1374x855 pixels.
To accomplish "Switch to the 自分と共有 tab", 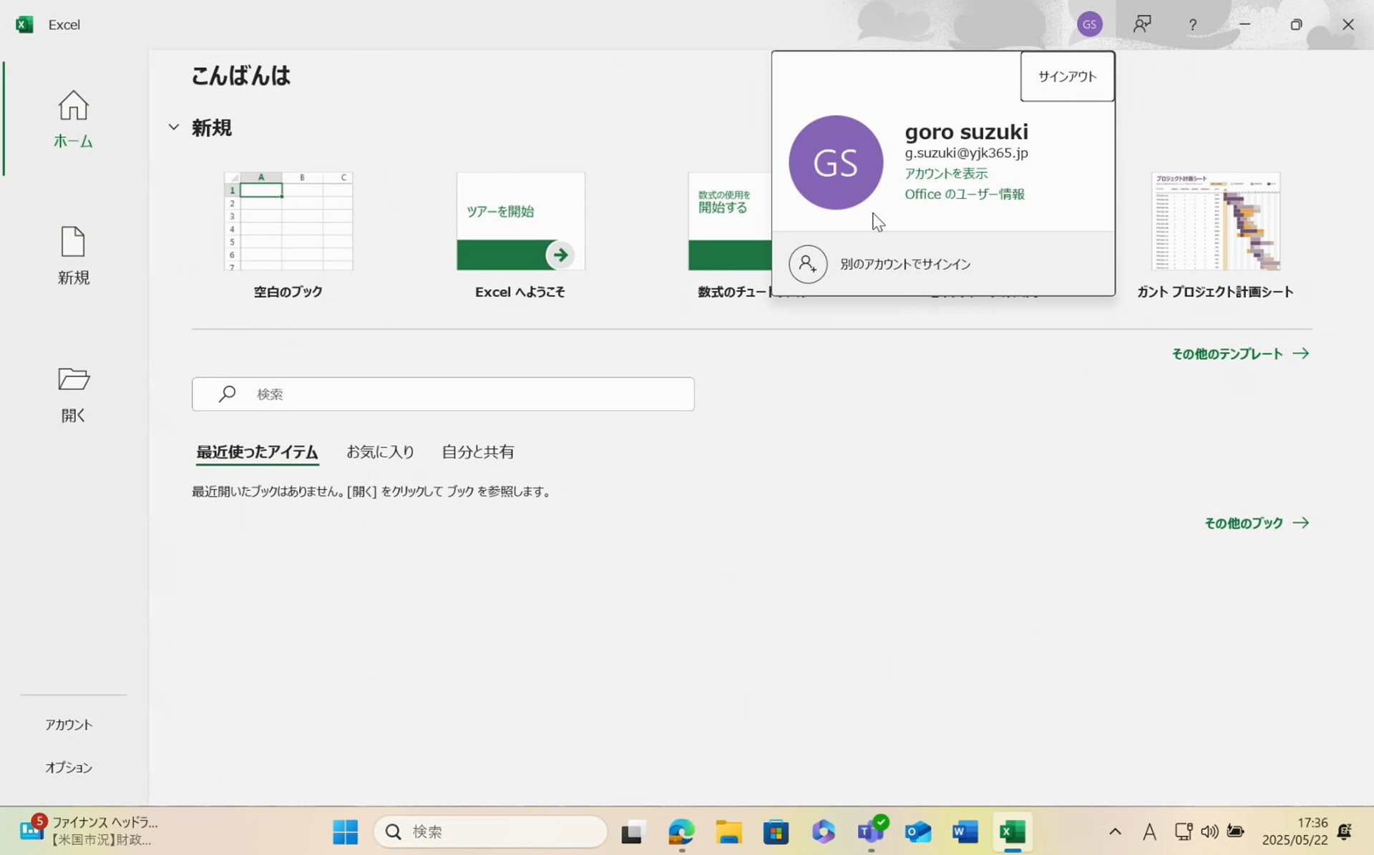I will pos(478,452).
